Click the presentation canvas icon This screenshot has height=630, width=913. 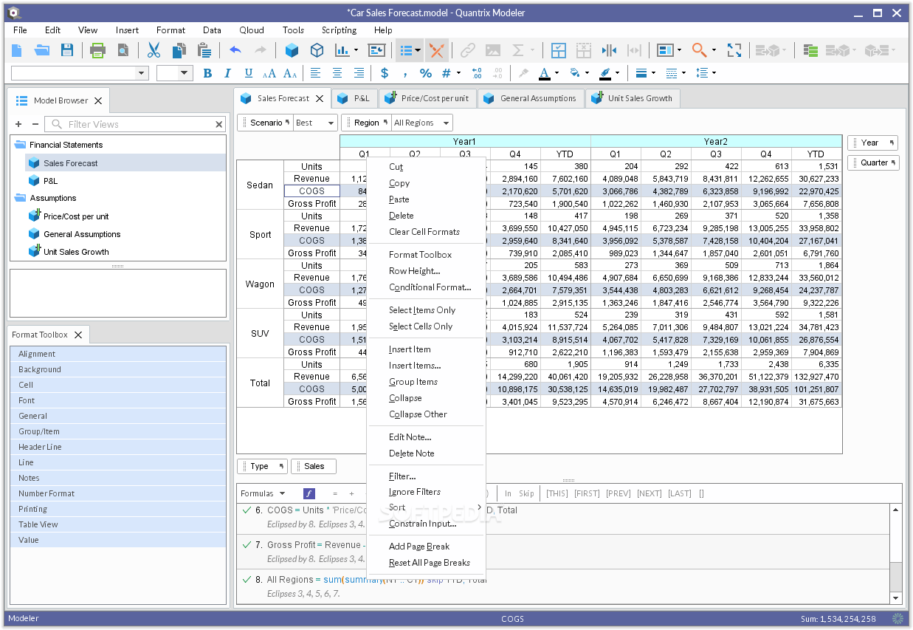376,50
